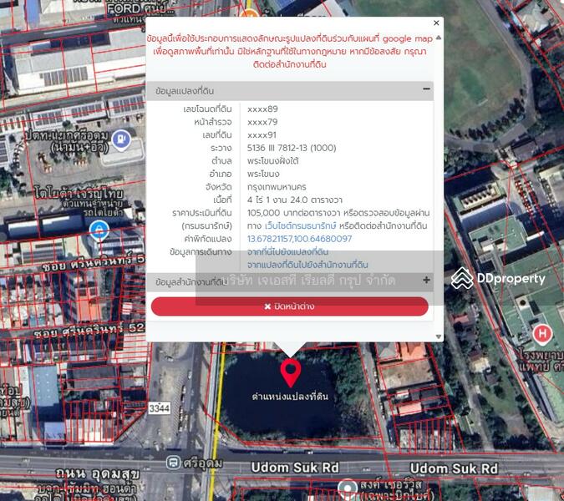Click area value 4 ไร่ 1 งาน 24.0 ตารางวา

click(295, 200)
